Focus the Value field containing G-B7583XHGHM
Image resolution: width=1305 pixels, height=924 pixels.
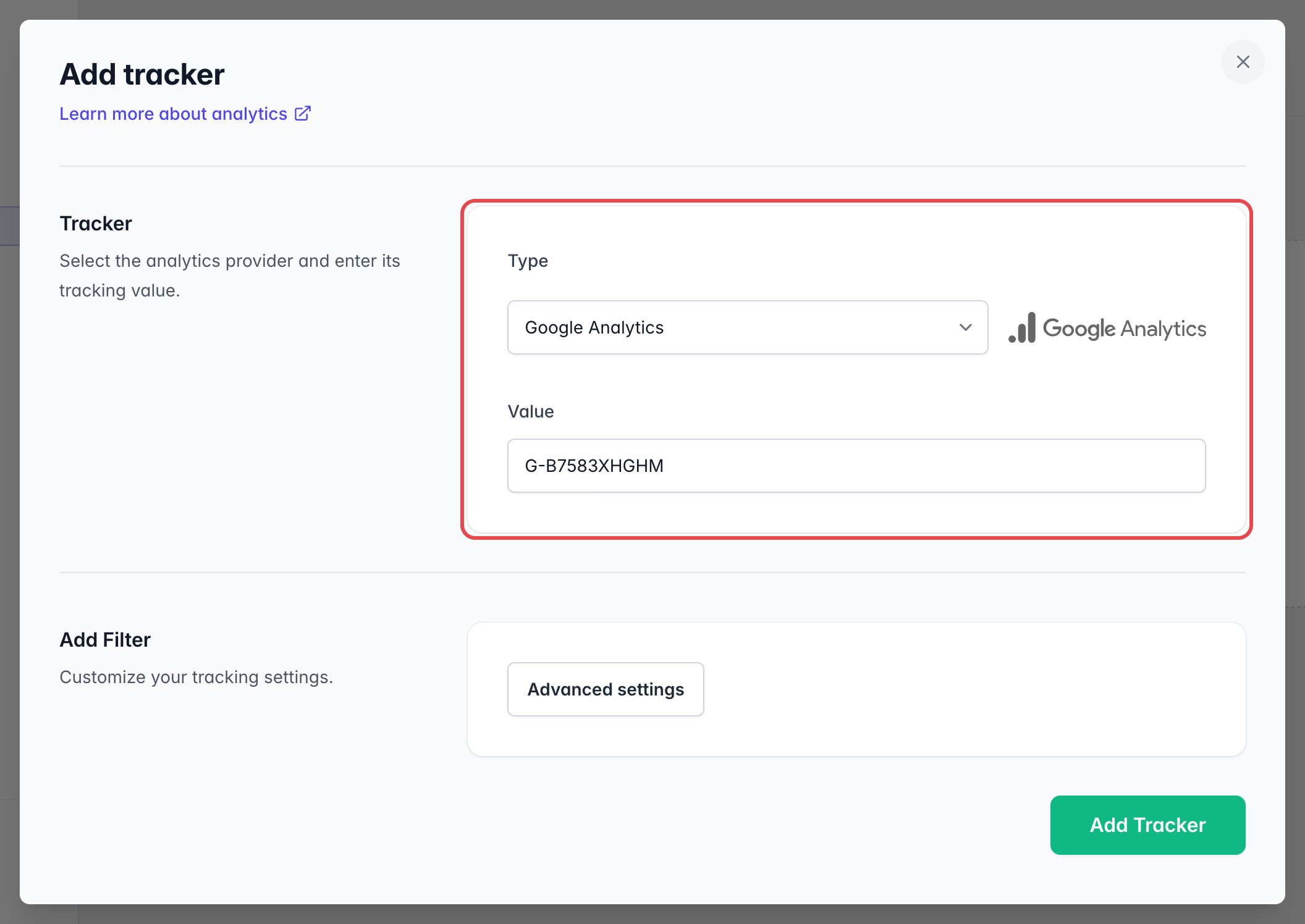[856, 466]
